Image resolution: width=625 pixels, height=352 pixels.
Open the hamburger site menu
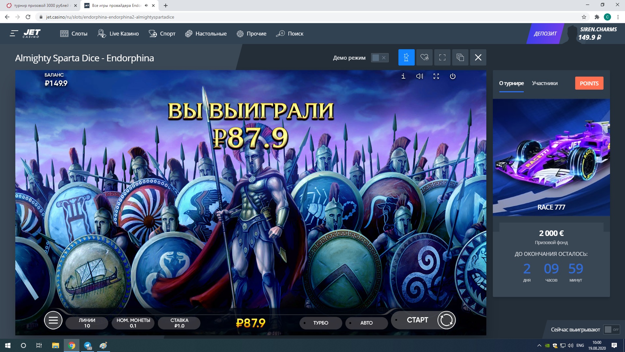pyautogui.click(x=14, y=33)
